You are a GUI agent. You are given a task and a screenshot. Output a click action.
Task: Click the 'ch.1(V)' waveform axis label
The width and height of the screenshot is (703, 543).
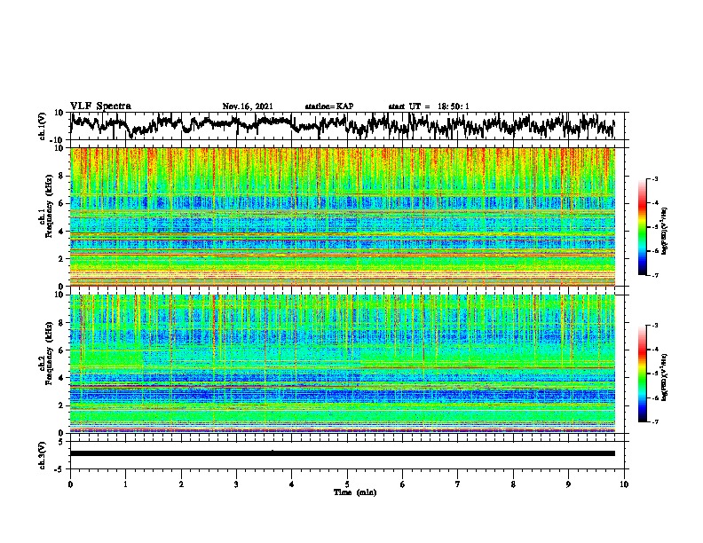(x=43, y=126)
